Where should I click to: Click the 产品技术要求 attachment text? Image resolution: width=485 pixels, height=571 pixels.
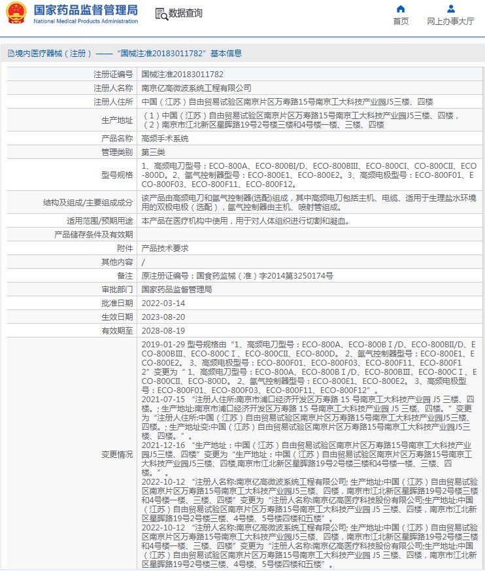click(x=165, y=249)
